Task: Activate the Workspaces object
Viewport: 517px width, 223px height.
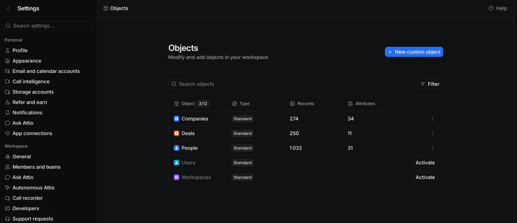Action: tap(425, 177)
